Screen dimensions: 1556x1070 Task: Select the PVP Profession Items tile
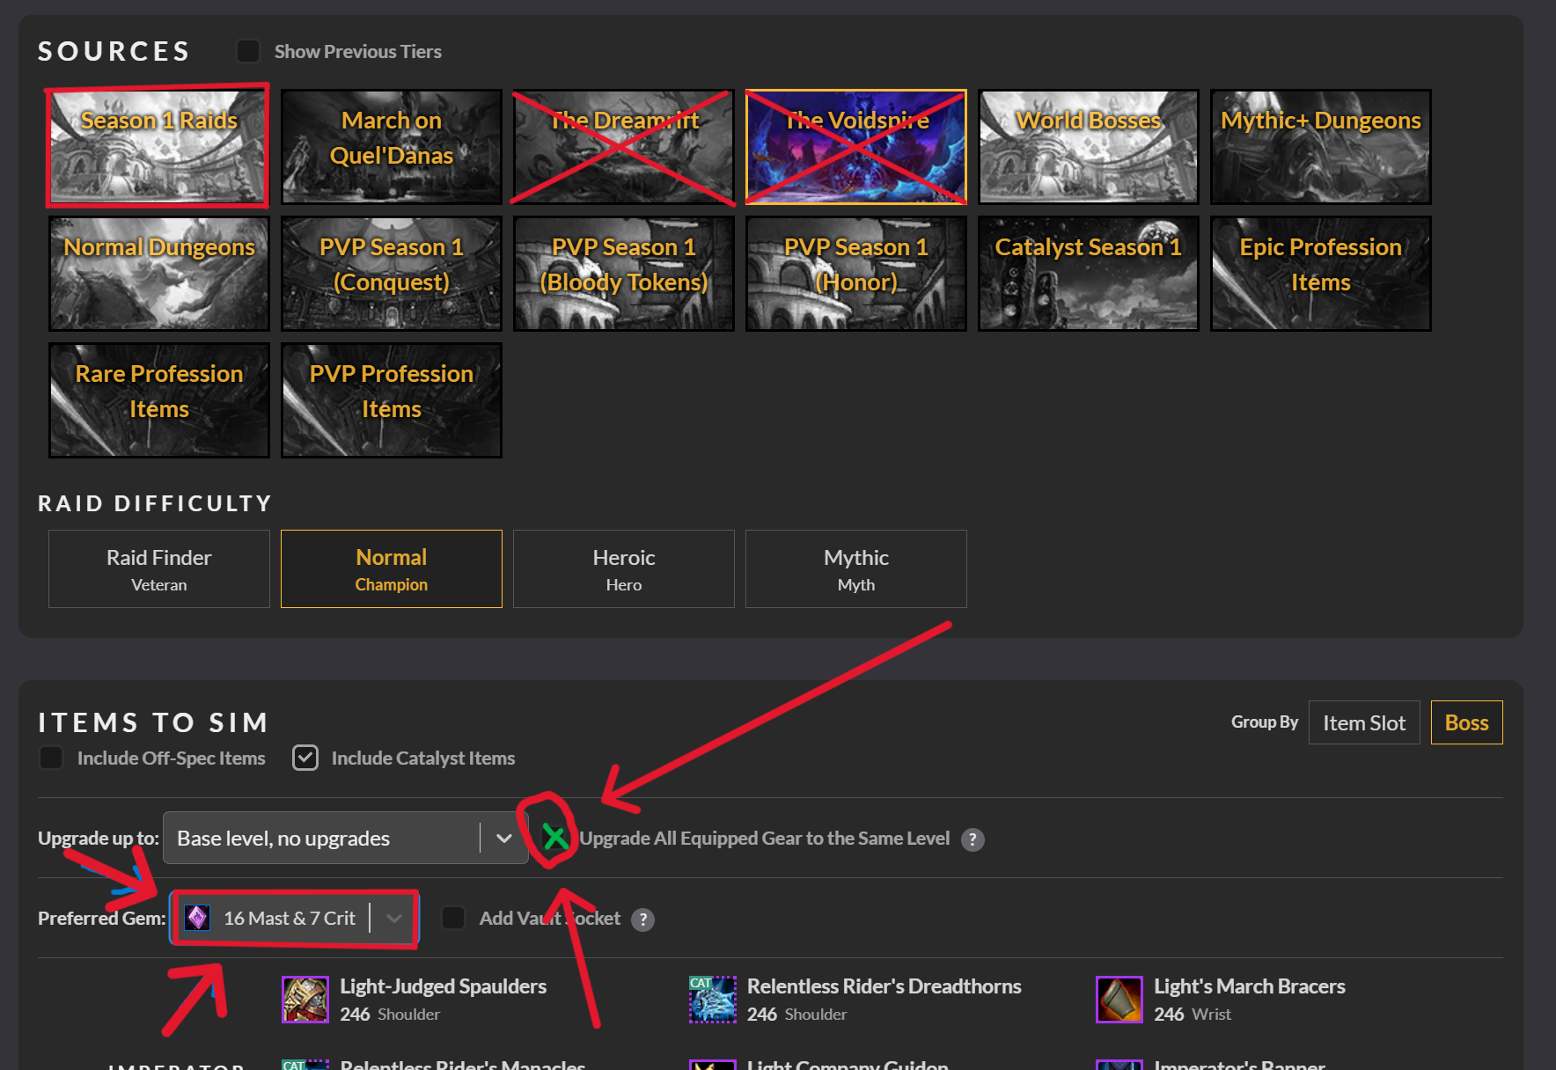392,400
